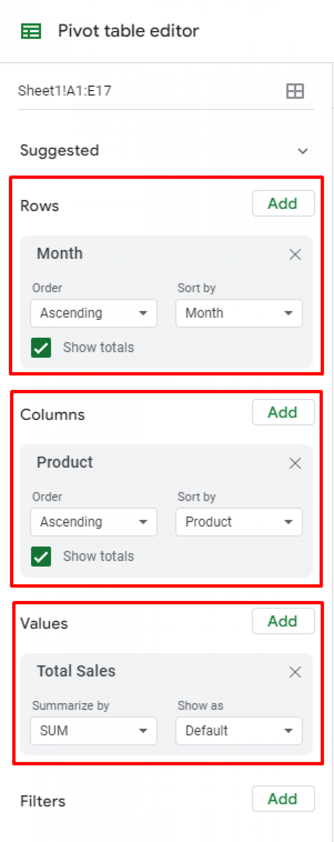Add a field to Columns
Viewport: 334px width, 842px height.
point(283,412)
